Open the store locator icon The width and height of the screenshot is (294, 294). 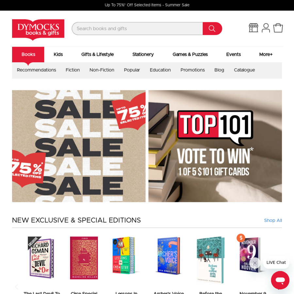click(253, 28)
